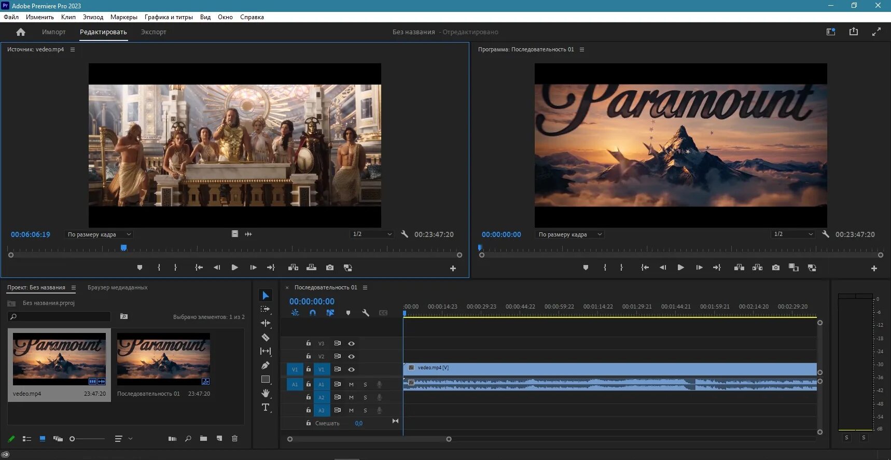Image resolution: width=891 pixels, height=460 pixels.
Task: Toggle writable project pencil icon
Action: (x=11, y=439)
